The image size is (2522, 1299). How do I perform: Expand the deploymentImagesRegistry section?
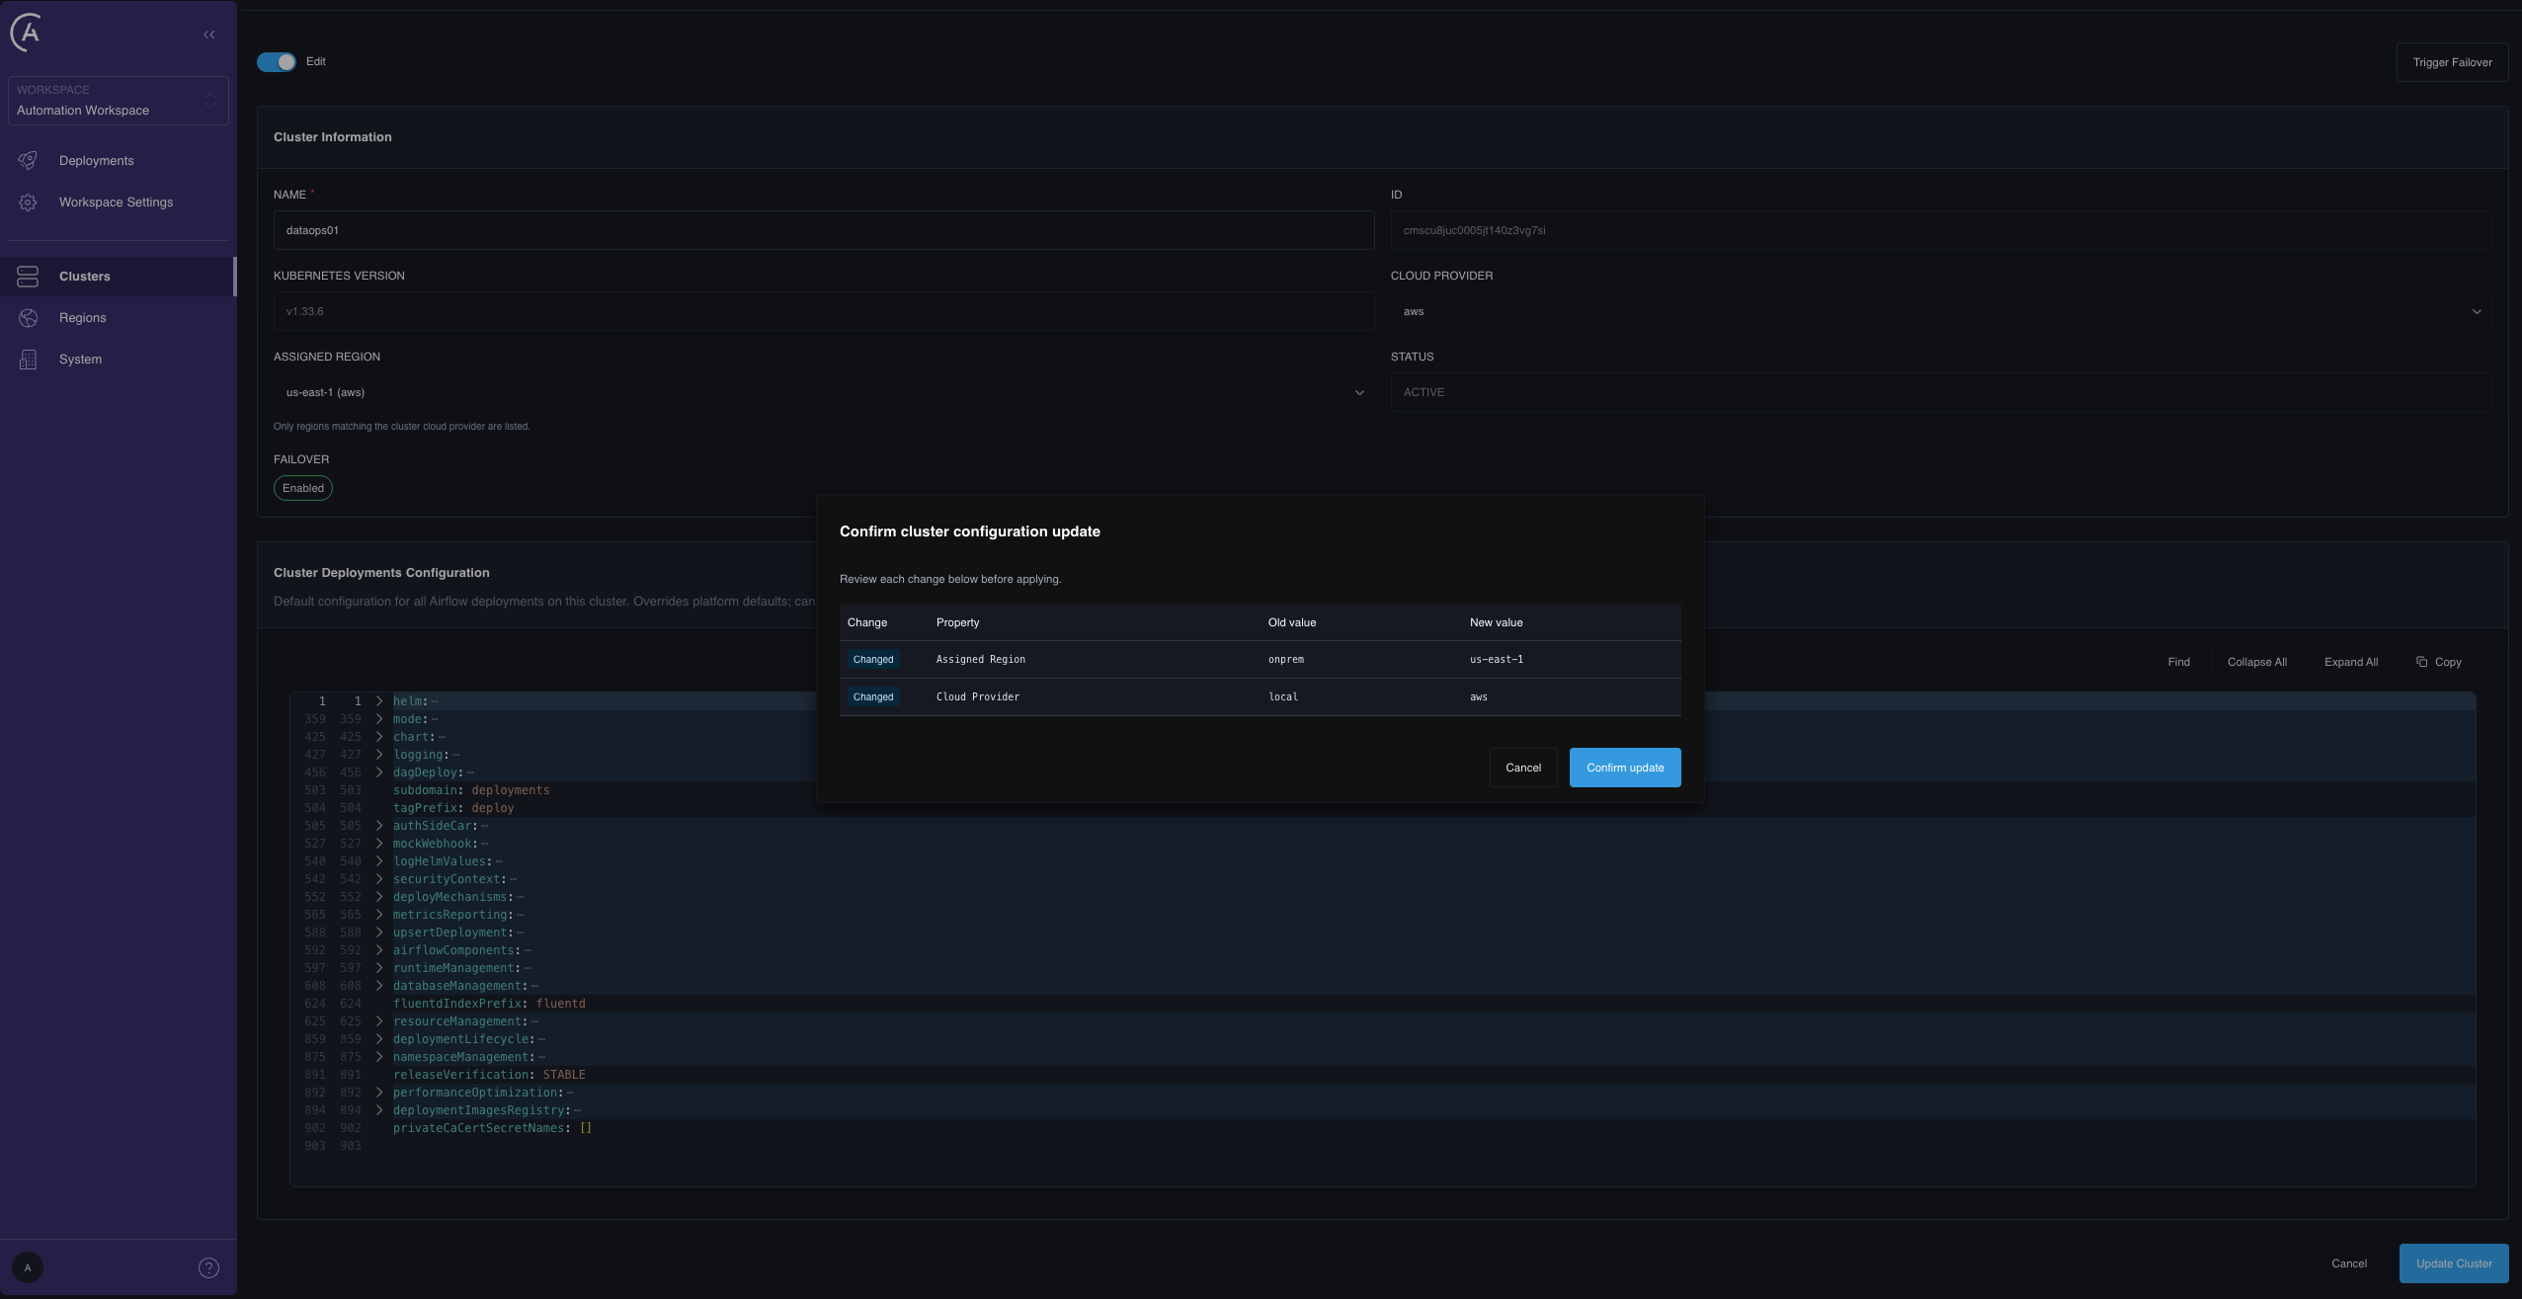pos(379,1110)
